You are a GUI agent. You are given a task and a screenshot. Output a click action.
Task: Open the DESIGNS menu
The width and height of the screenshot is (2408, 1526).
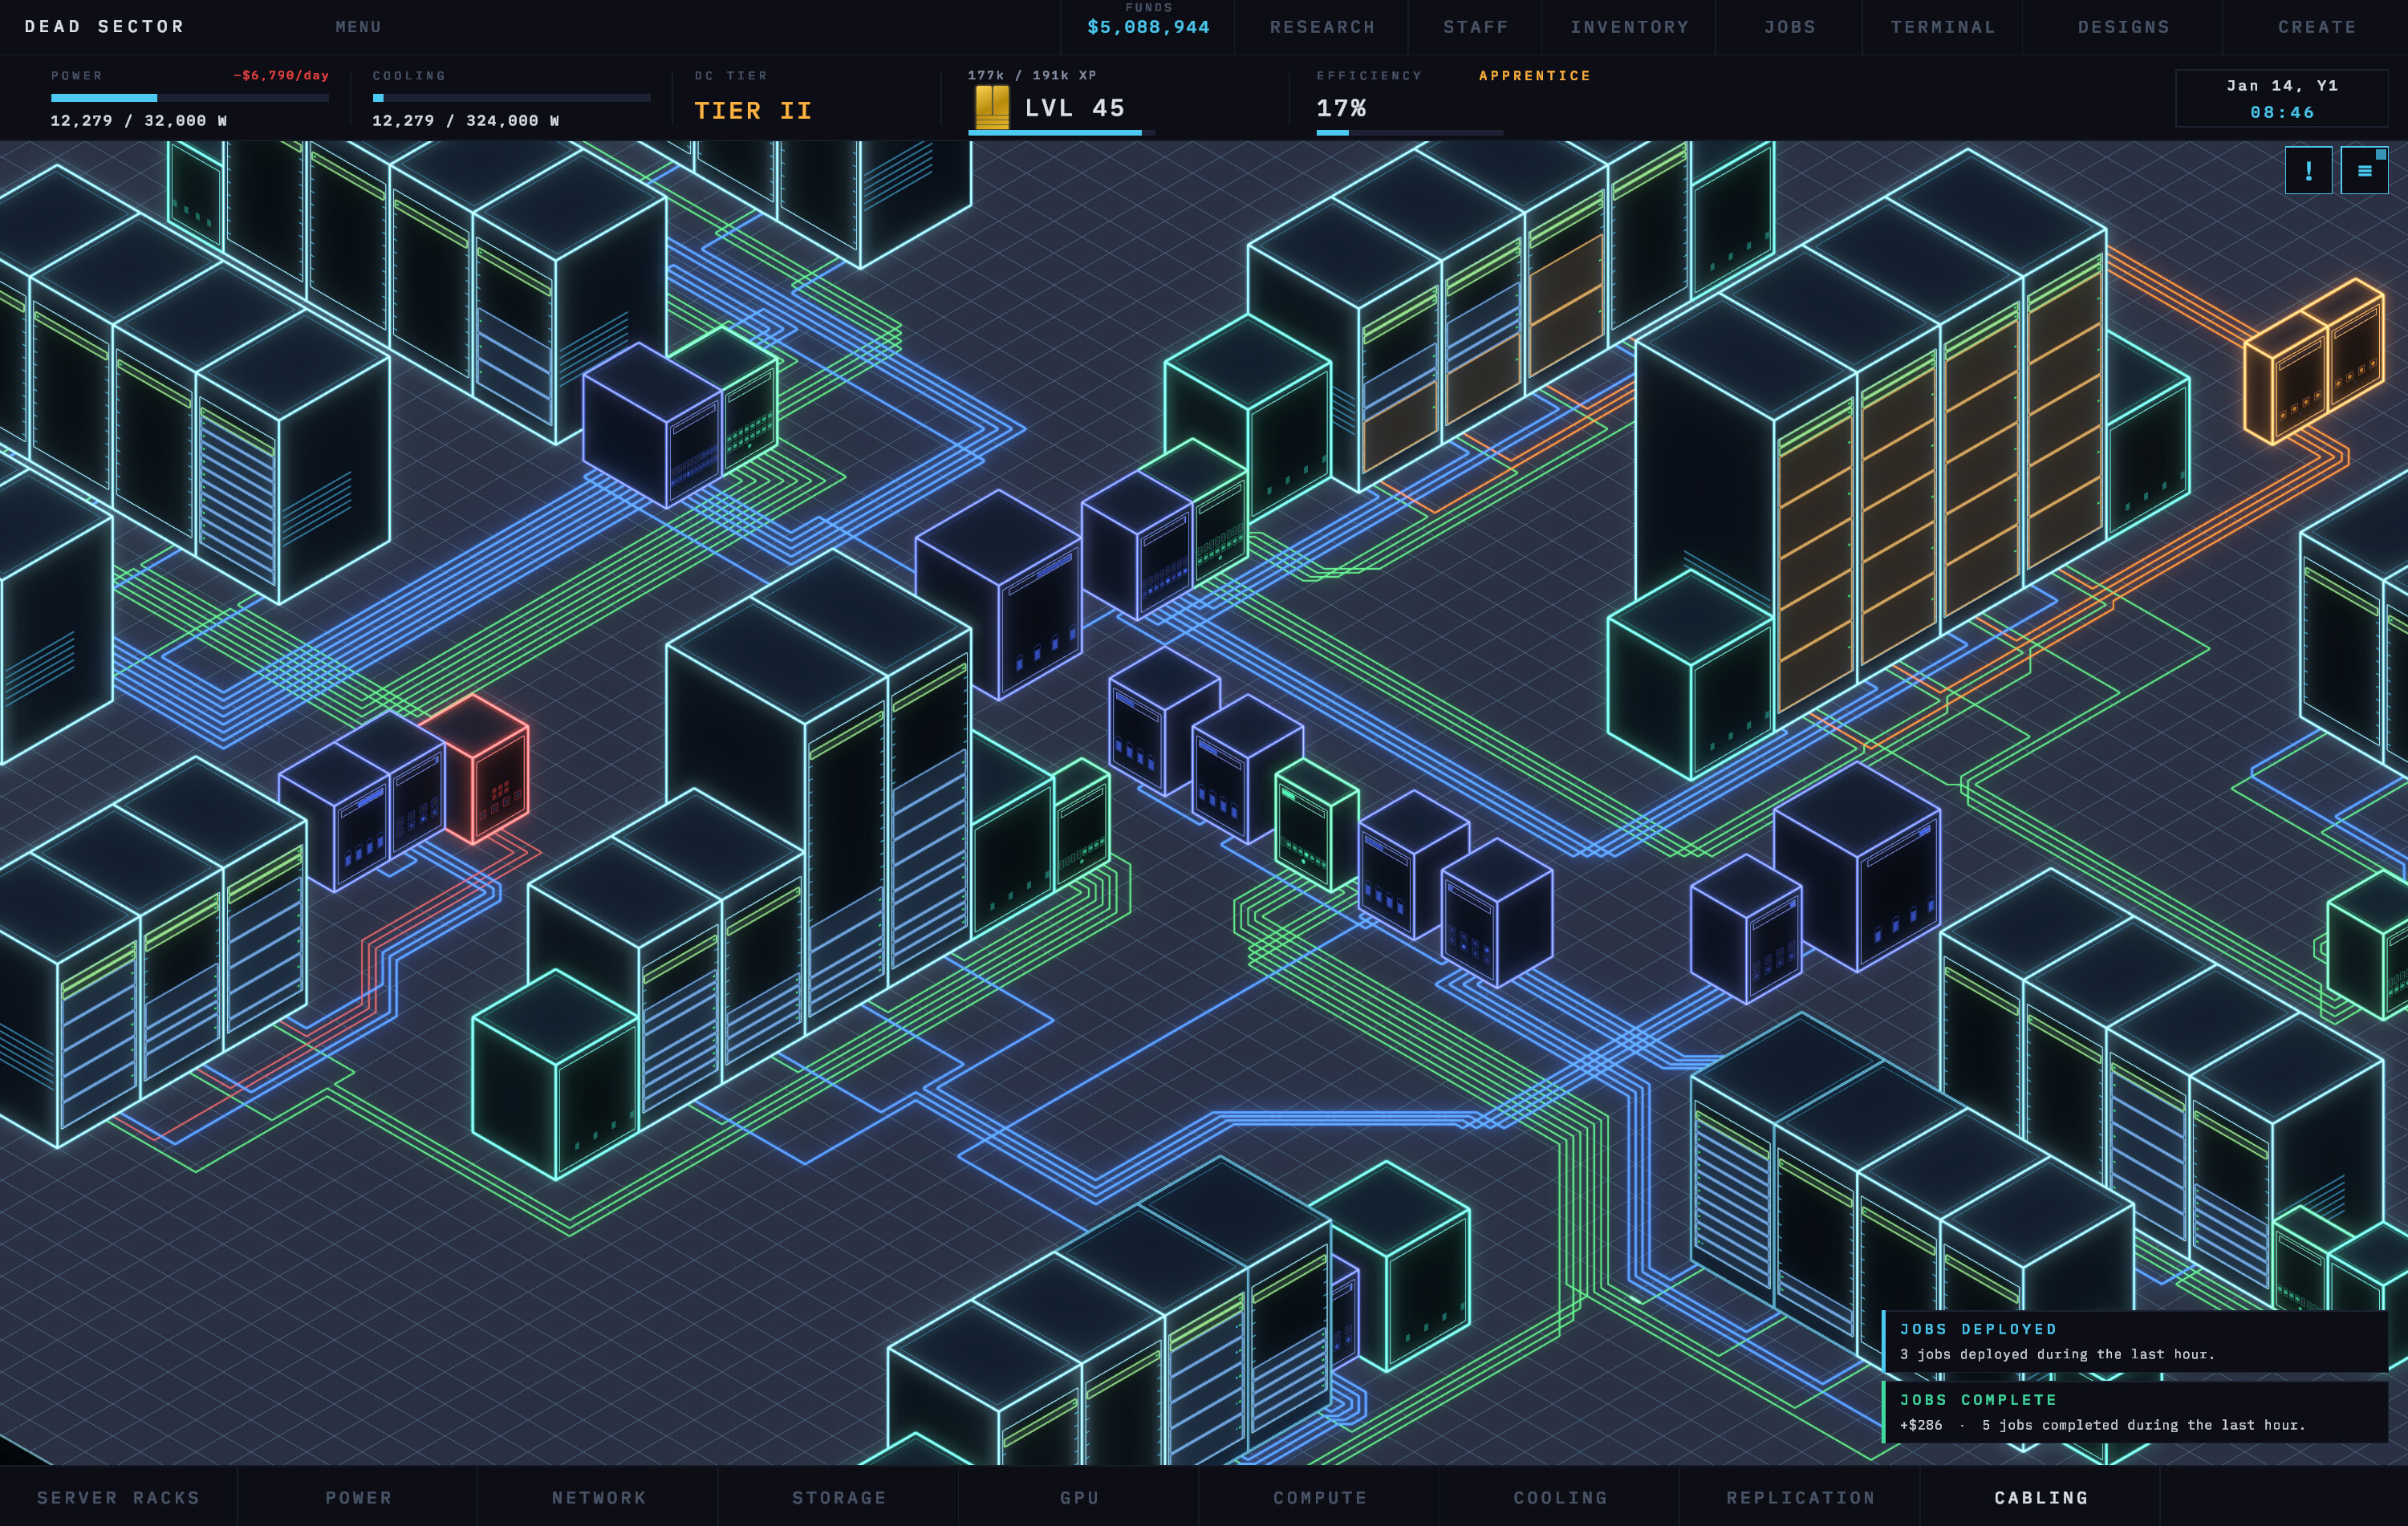[x=2123, y=27]
